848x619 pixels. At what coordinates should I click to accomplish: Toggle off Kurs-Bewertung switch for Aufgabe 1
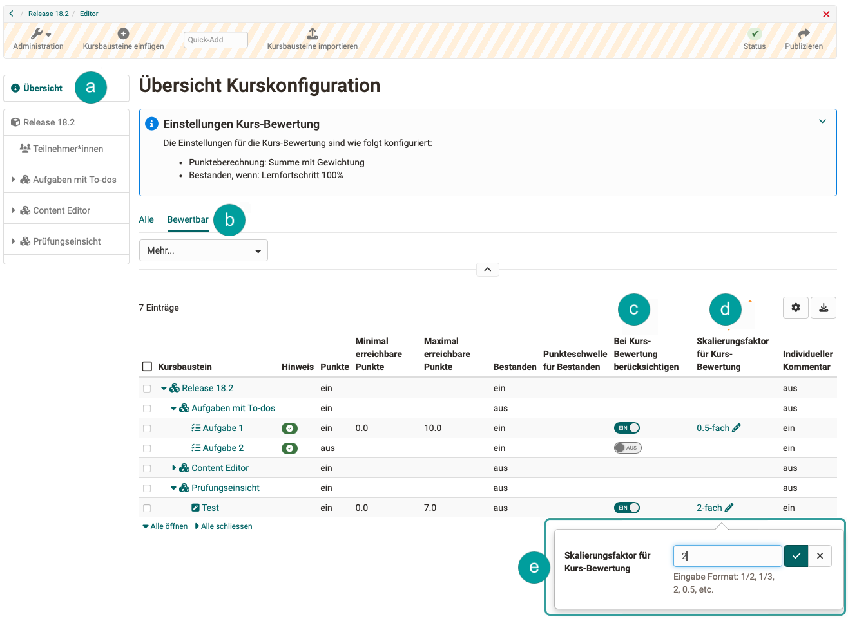coord(627,428)
